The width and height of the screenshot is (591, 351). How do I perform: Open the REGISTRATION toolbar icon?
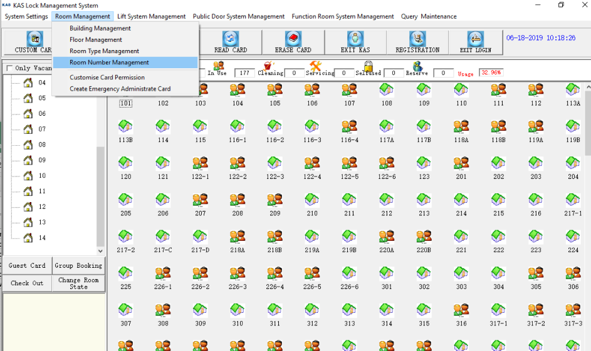(x=417, y=38)
